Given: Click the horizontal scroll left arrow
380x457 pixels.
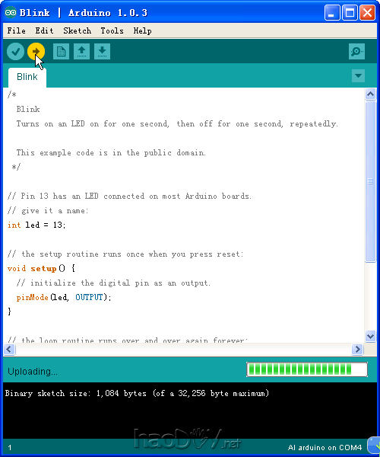Looking at the screenshot, I should coord(9,349).
